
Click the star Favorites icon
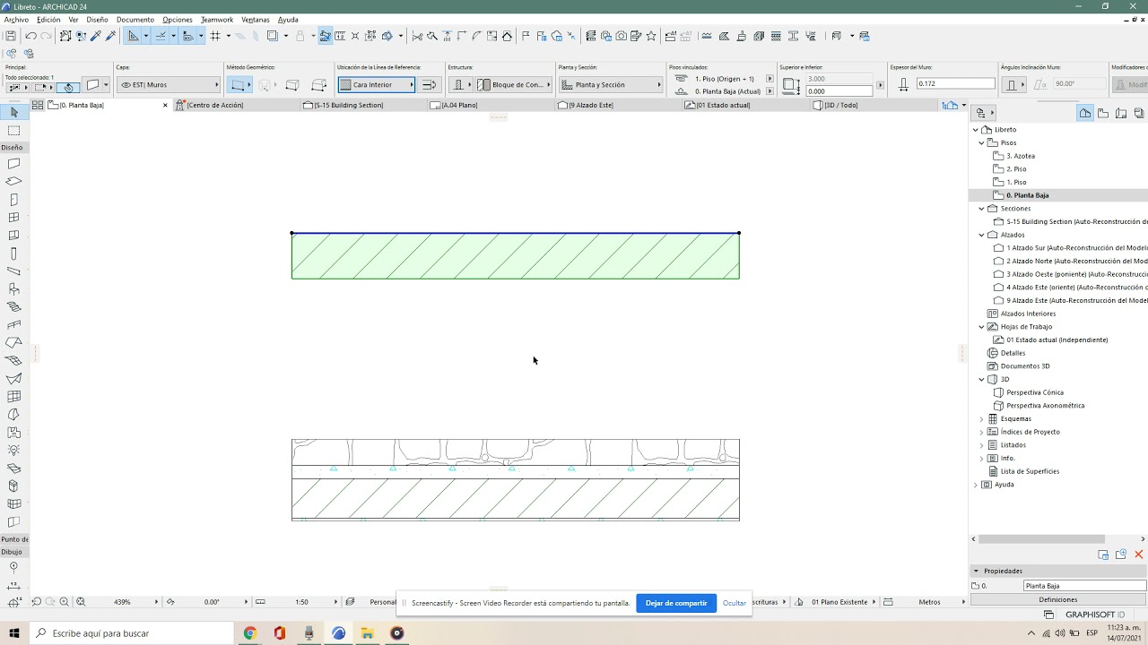[651, 36]
